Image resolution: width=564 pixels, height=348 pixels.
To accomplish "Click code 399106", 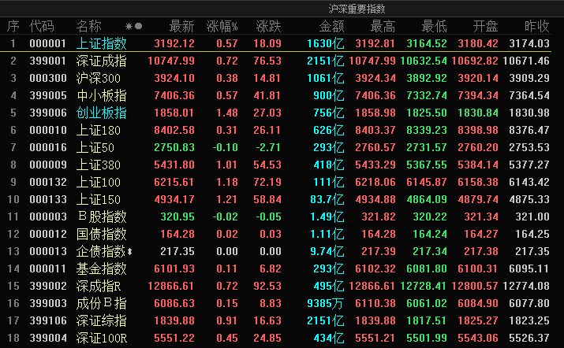I will click(48, 320).
